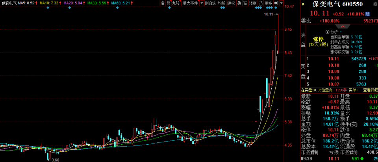Screen dimensions: 378x162
Task: Click the blue event diamond below MA10 label
Action: [48, 8]
